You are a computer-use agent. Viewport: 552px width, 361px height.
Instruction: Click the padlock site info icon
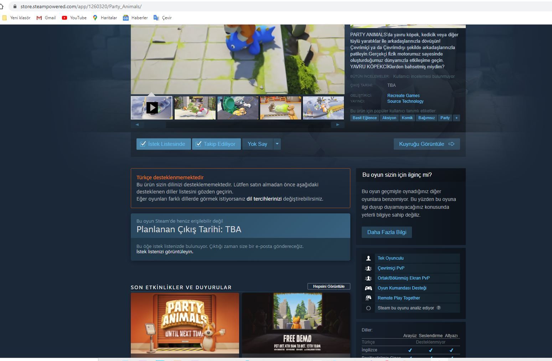pyautogui.click(x=15, y=6)
